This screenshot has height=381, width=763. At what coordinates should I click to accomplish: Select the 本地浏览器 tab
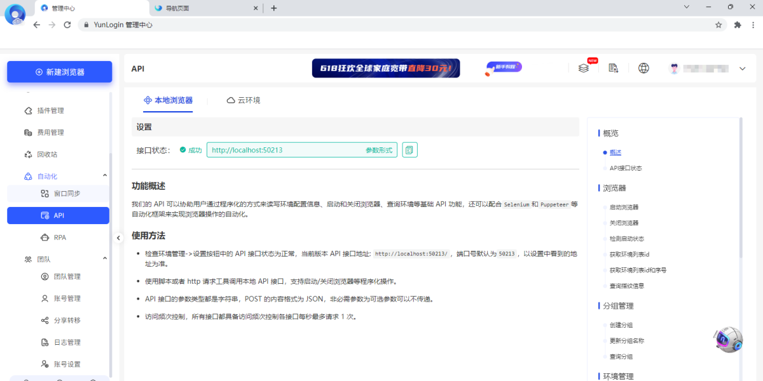168,100
